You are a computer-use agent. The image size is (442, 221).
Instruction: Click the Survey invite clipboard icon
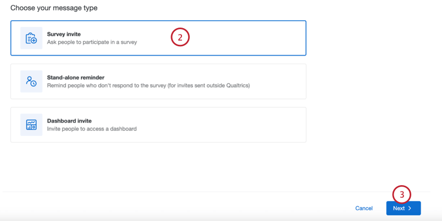click(31, 38)
